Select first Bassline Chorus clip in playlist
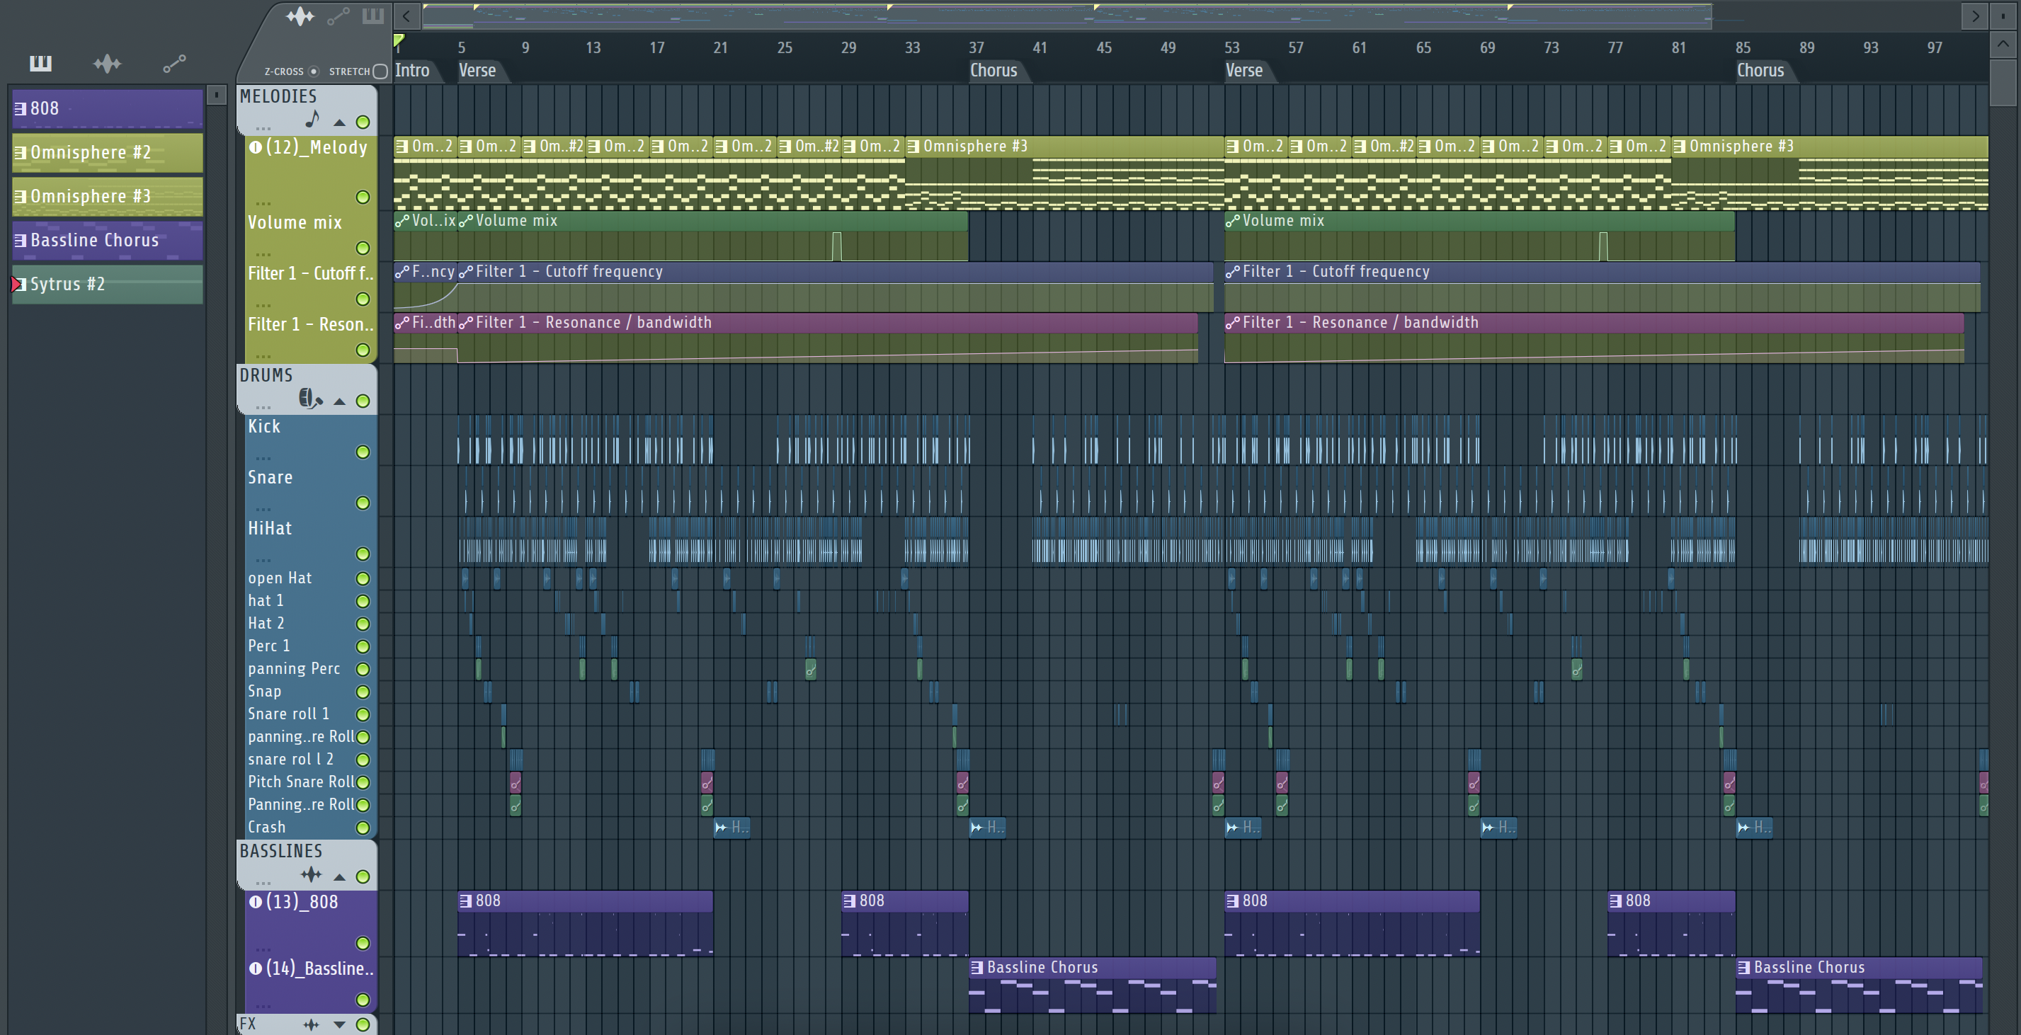 click(1092, 985)
